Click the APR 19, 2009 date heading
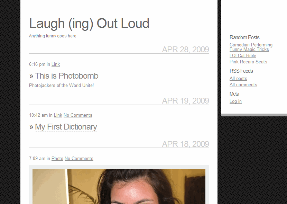This screenshot has width=287, height=204. pos(185,101)
